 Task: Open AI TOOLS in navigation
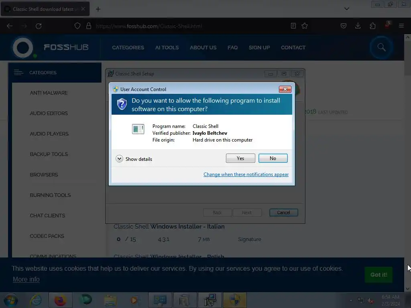tap(167, 47)
